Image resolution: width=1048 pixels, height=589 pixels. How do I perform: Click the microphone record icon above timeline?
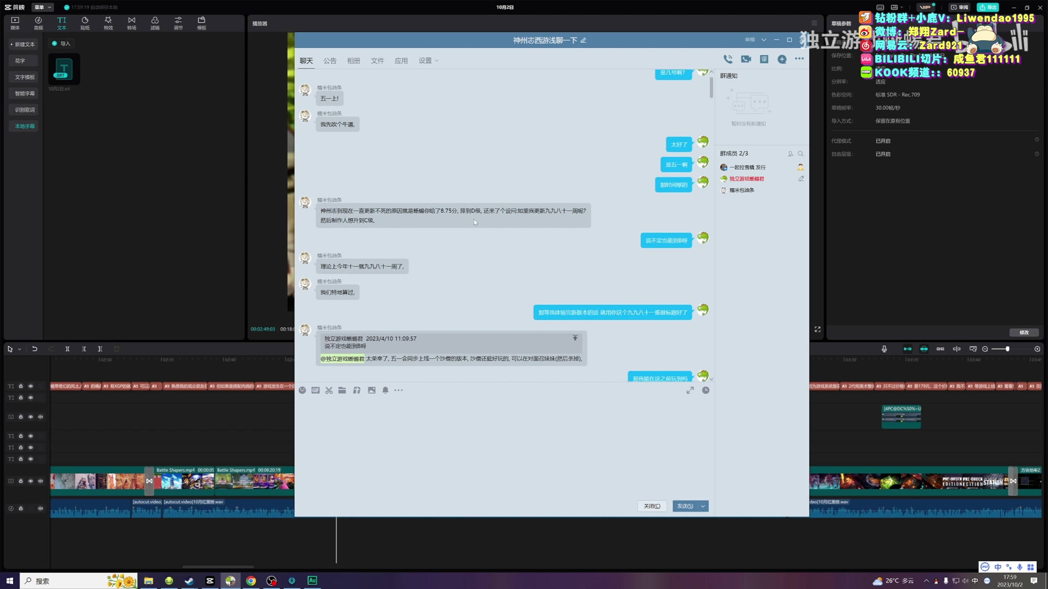tap(884, 349)
